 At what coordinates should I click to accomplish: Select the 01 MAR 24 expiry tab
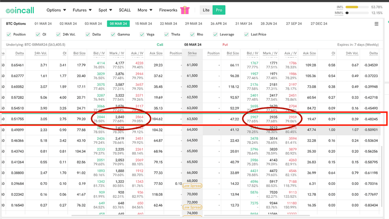(x=43, y=24)
